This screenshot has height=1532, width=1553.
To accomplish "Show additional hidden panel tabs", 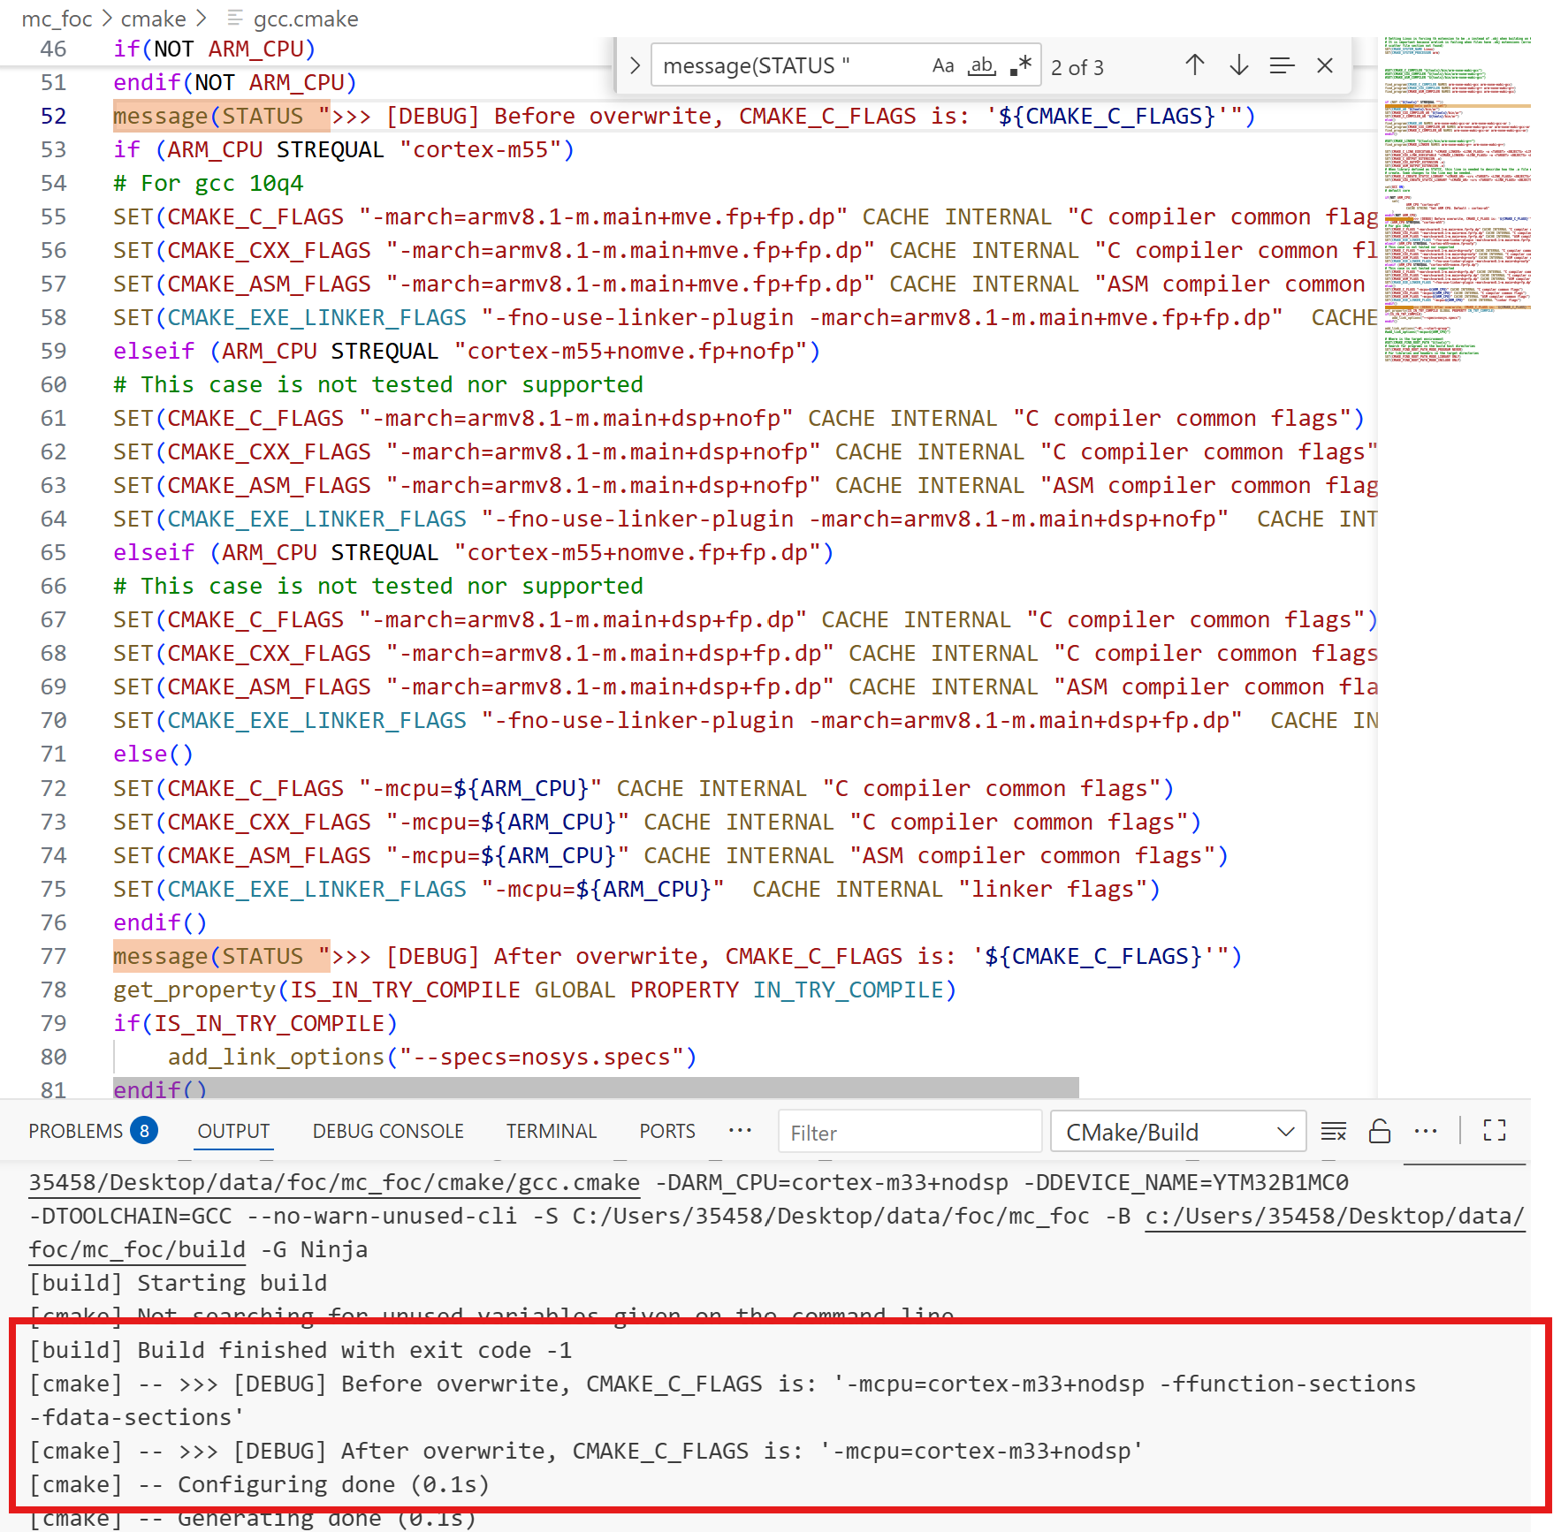I will [740, 1131].
